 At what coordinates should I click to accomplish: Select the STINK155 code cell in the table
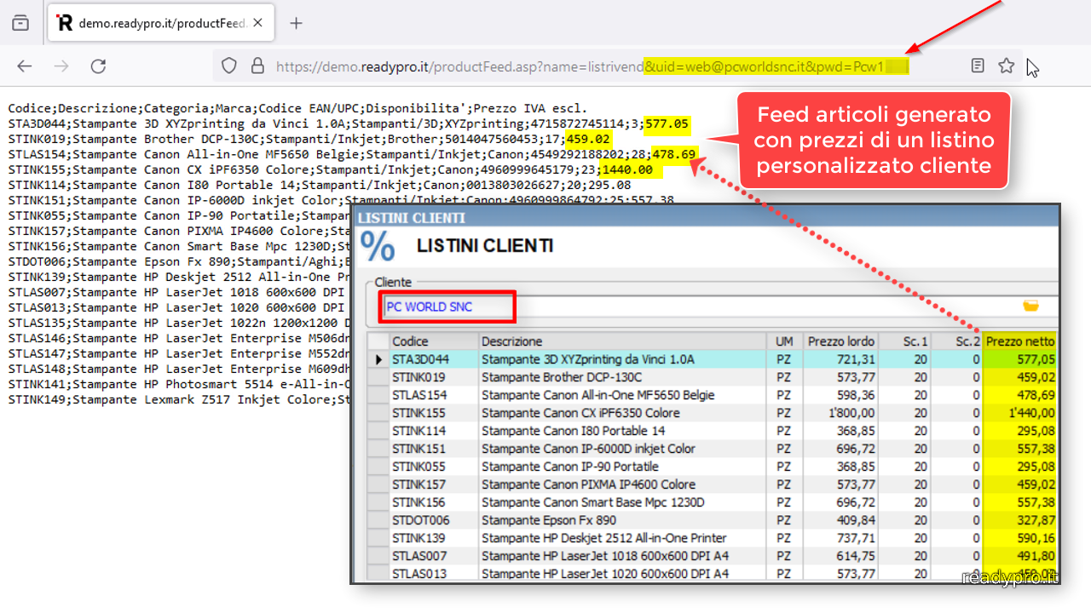coord(434,413)
